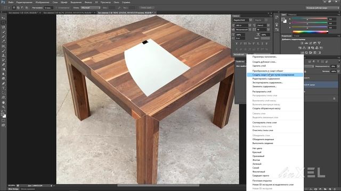Viewport: 341px width, 191px height.
Task: Add a Vibrance adjustment layer
Action: [x=319, y=44]
